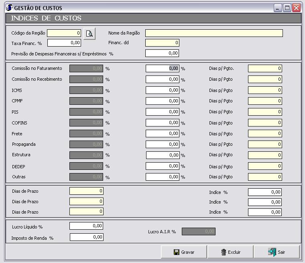Select the Código da Região field
This screenshot has width=305, height=263.
[64, 33]
